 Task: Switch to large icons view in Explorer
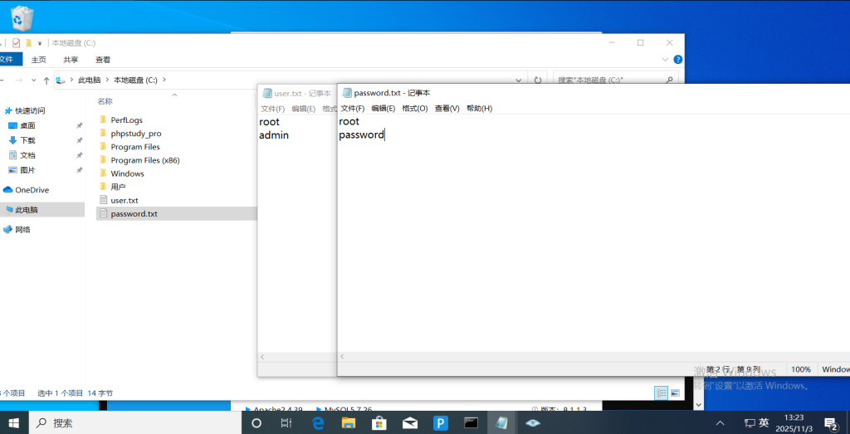(x=674, y=393)
